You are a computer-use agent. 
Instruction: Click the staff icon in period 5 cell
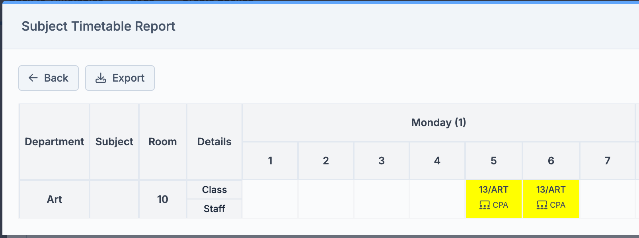pos(484,205)
